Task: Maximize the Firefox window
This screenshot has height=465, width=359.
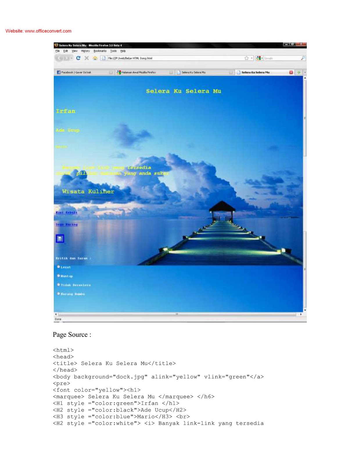Action: tap(293, 44)
